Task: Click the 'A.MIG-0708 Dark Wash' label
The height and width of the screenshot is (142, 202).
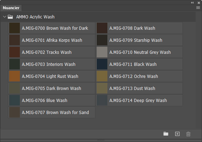Action: pos(132,28)
